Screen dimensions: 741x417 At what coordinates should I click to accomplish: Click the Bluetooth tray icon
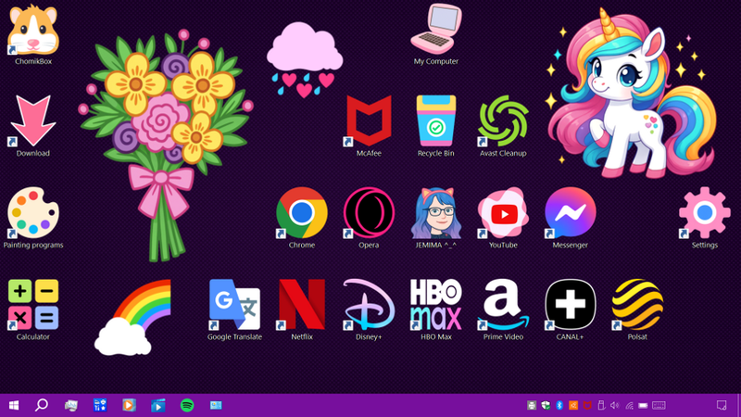[559, 405]
